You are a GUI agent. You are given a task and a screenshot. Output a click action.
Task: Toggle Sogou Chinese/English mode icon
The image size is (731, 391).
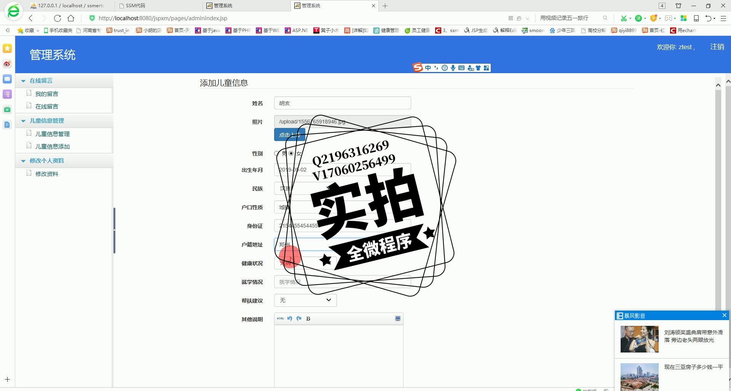tap(428, 68)
